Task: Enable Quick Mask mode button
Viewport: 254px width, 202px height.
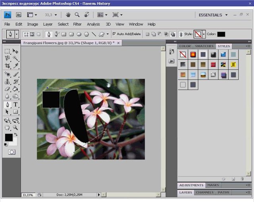Action: [x=12, y=152]
